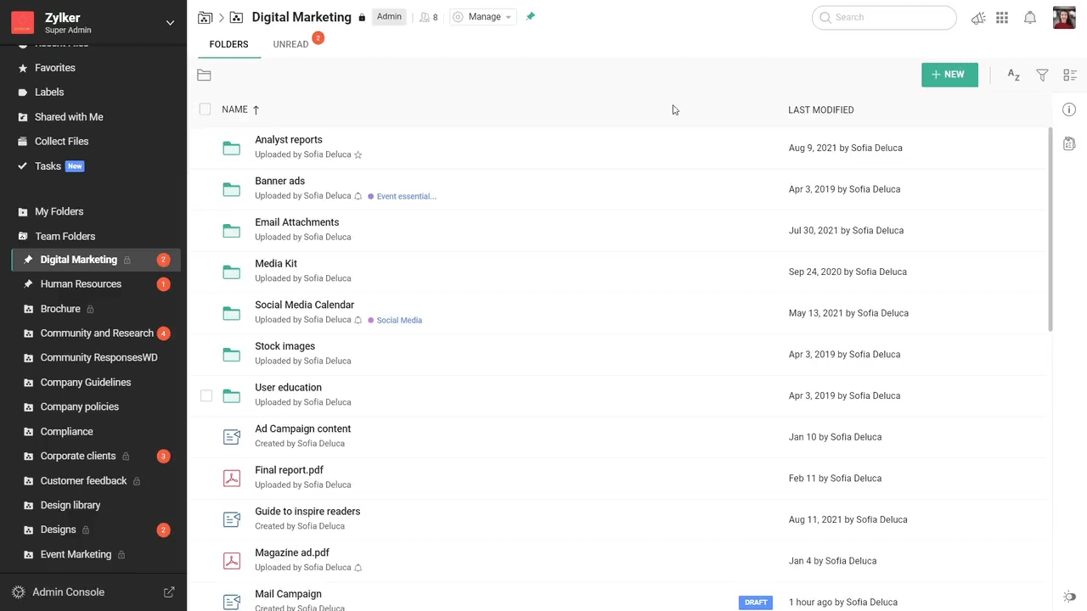
Task: Click the announcements megaphone icon
Action: (x=978, y=18)
